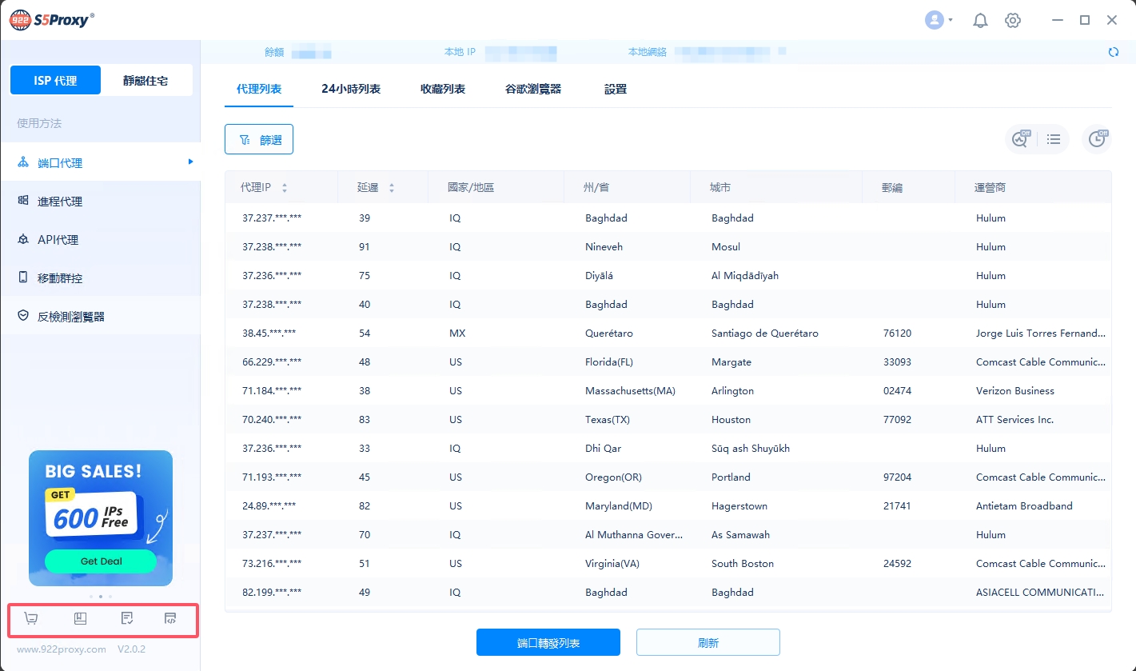Open the notification bell
The image size is (1136, 671).
[980, 21]
